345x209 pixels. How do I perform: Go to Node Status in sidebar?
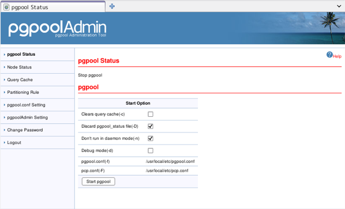20,67
